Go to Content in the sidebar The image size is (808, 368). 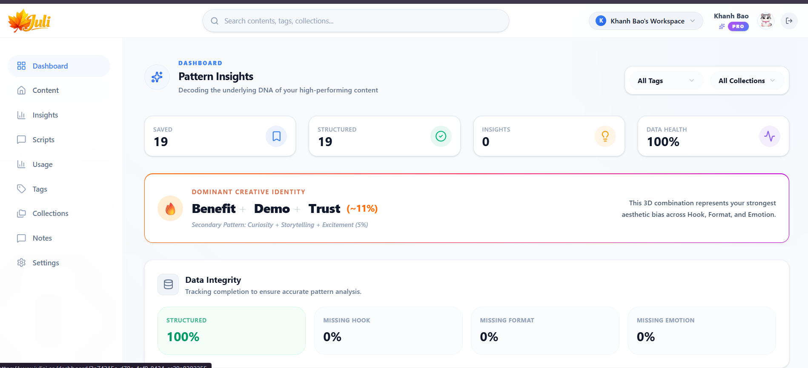click(46, 90)
